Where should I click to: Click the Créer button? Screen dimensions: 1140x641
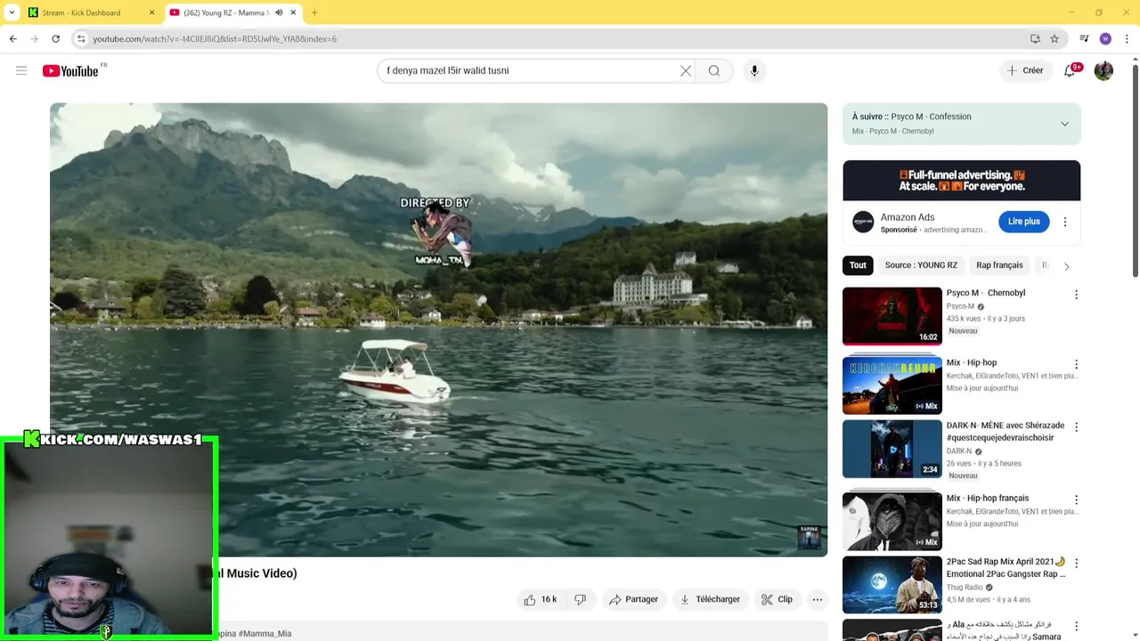click(1024, 70)
